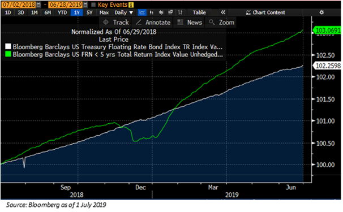Image resolution: width=343 pixels, height=212 pixels.
Task: Edit the start date field 07/02/2018
Action: 19,5
